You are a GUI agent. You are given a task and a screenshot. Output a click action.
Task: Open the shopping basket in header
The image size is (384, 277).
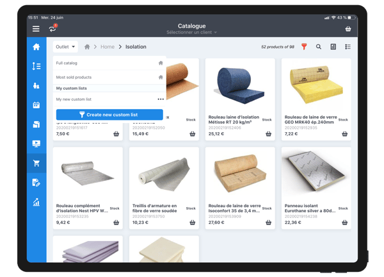[348, 29]
